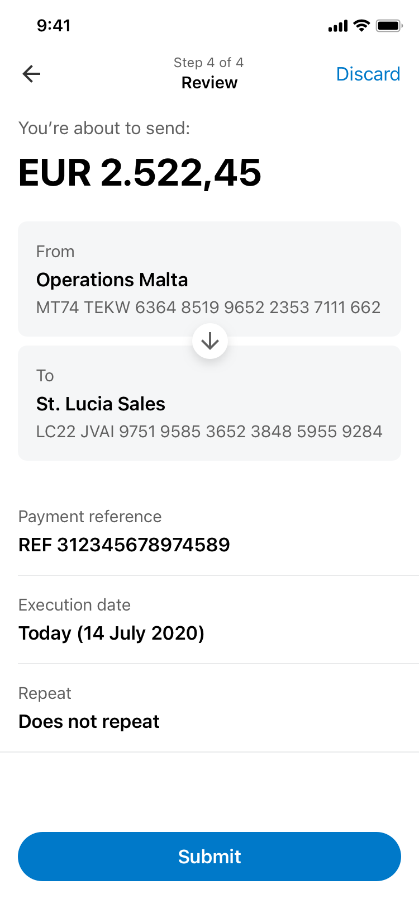Tap the cellular signal bars icon

338,26
